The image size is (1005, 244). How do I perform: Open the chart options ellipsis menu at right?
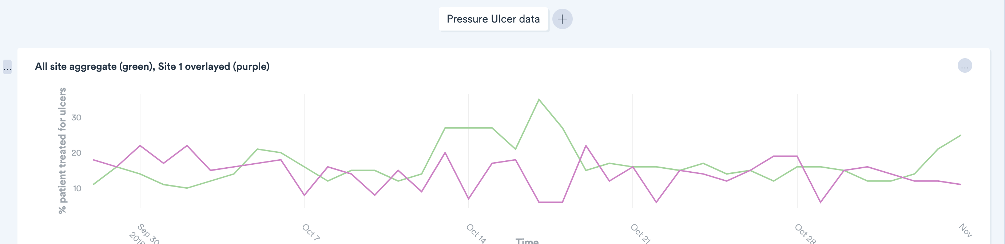[964, 66]
